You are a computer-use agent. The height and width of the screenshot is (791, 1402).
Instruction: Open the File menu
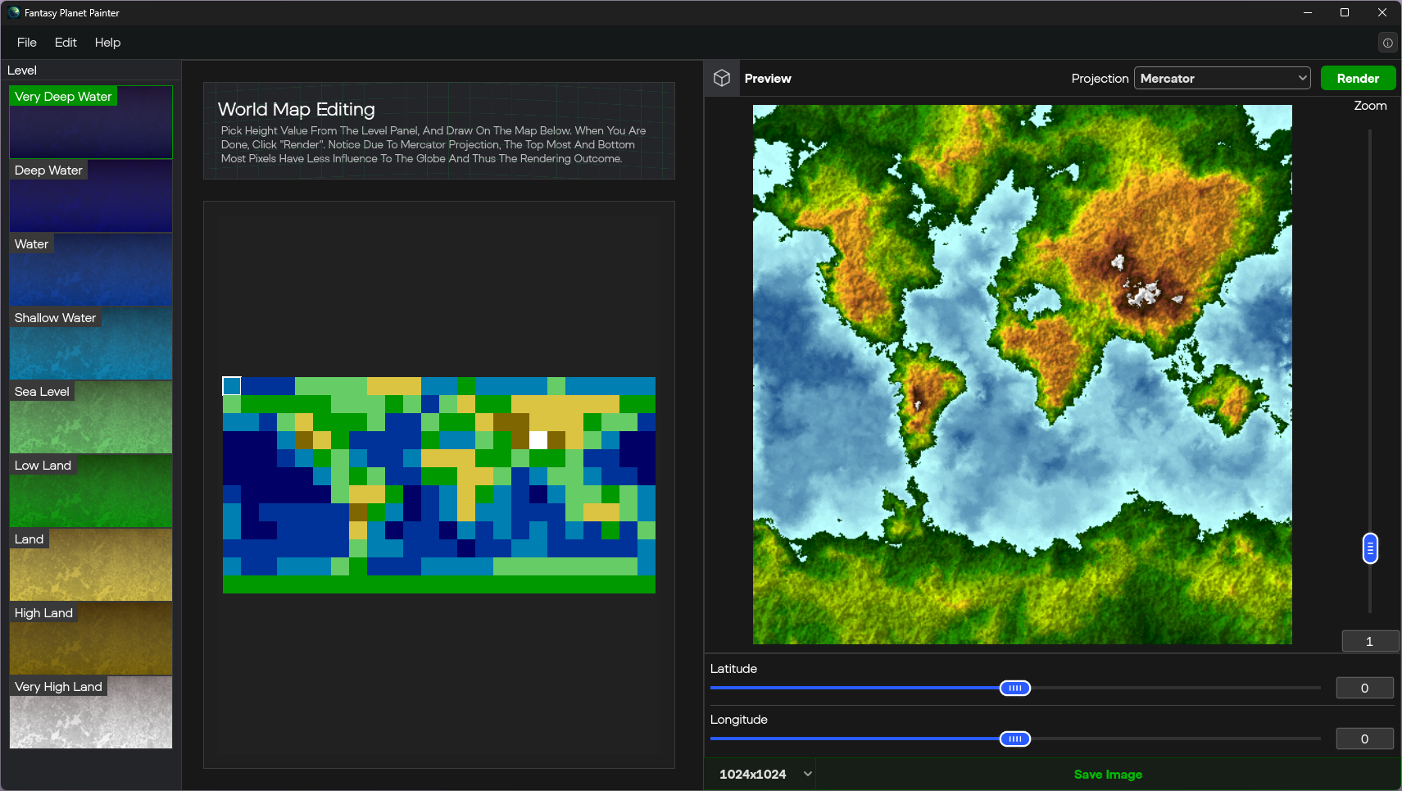pos(27,43)
